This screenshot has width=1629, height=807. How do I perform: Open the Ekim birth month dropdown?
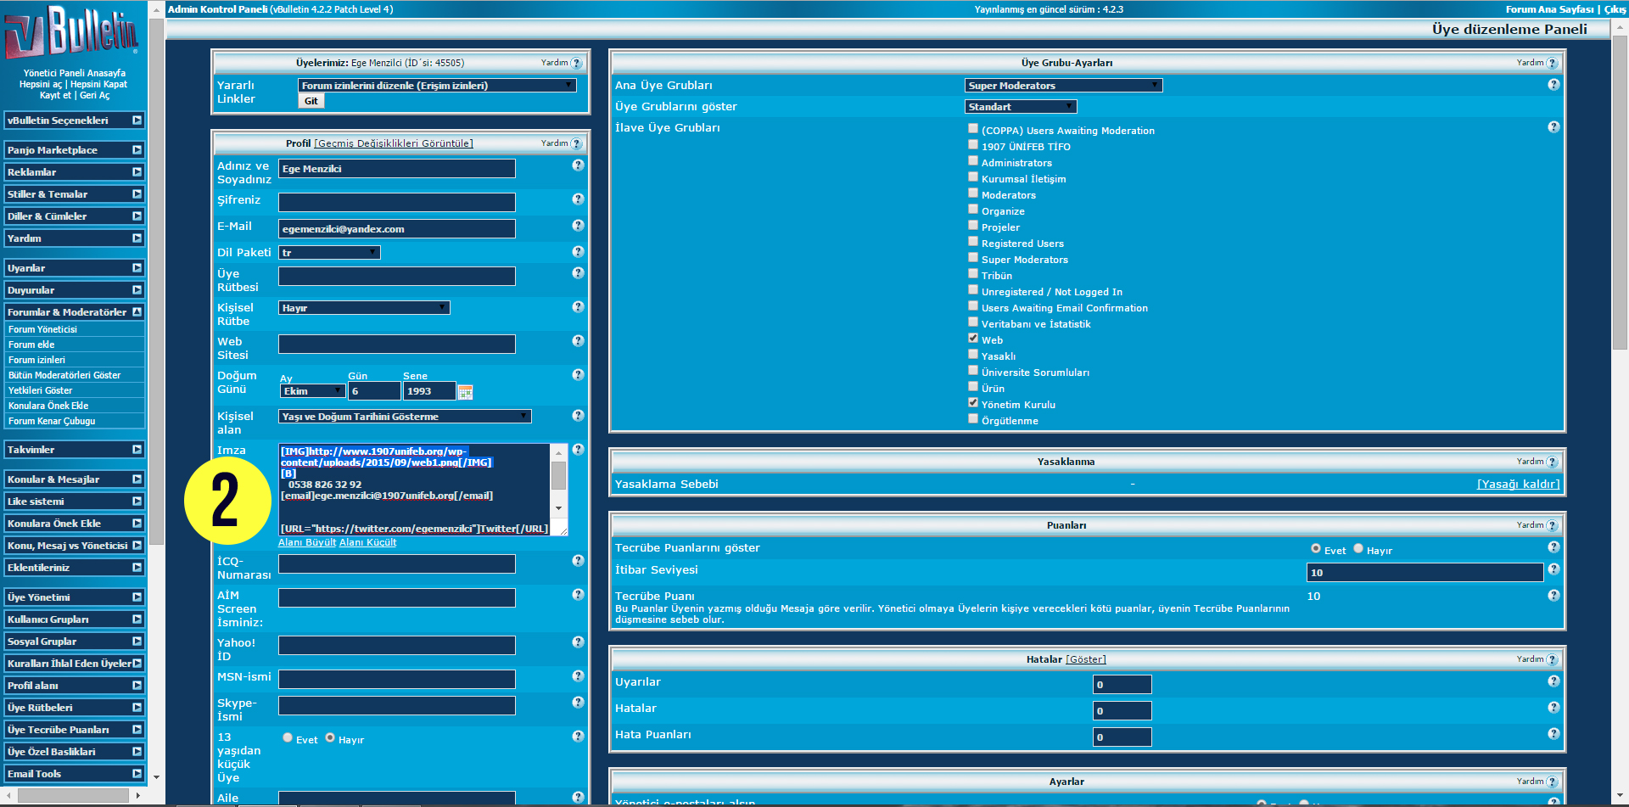point(312,391)
